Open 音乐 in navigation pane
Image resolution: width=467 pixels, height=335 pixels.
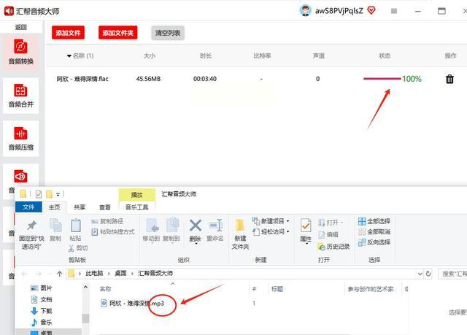[x=42, y=322]
